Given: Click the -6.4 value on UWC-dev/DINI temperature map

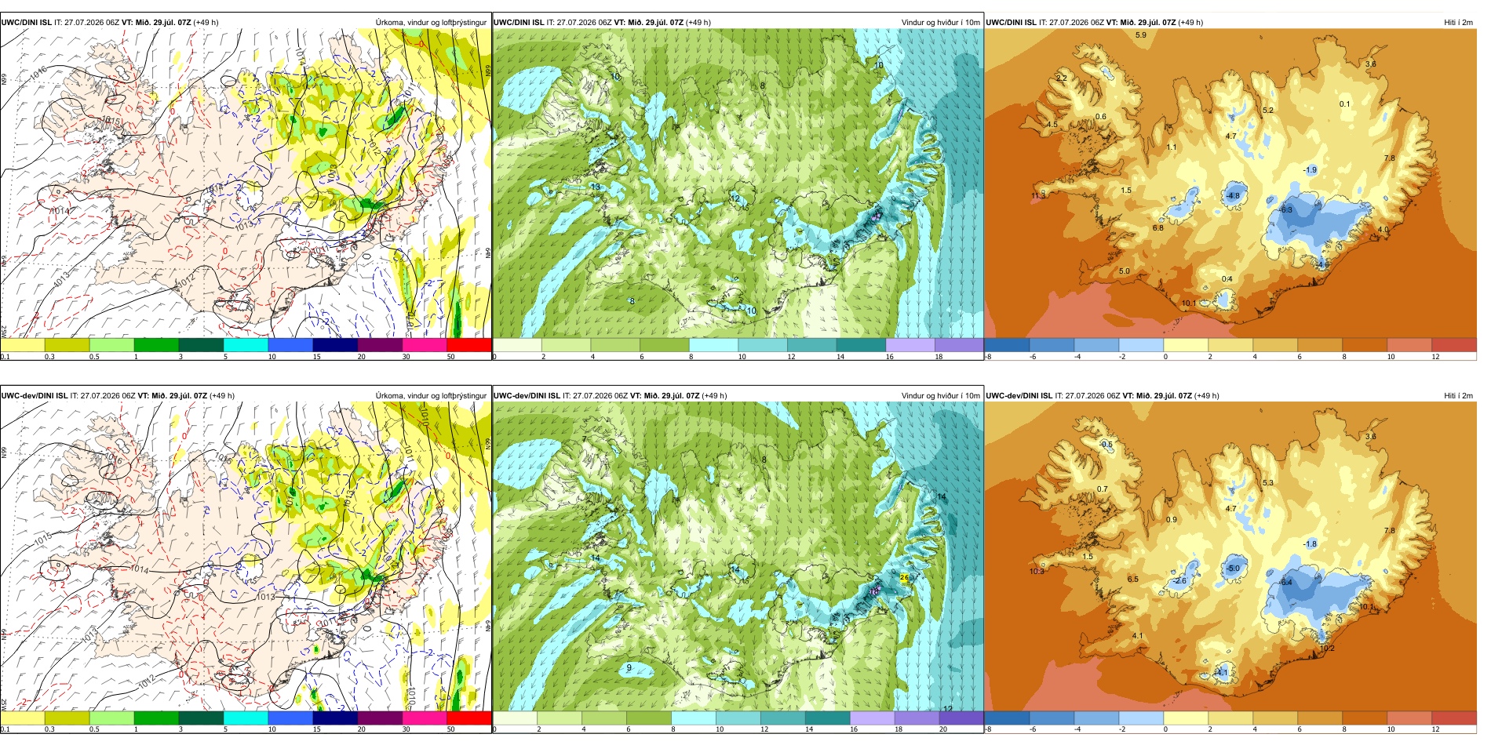Looking at the screenshot, I should (1286, 583).
